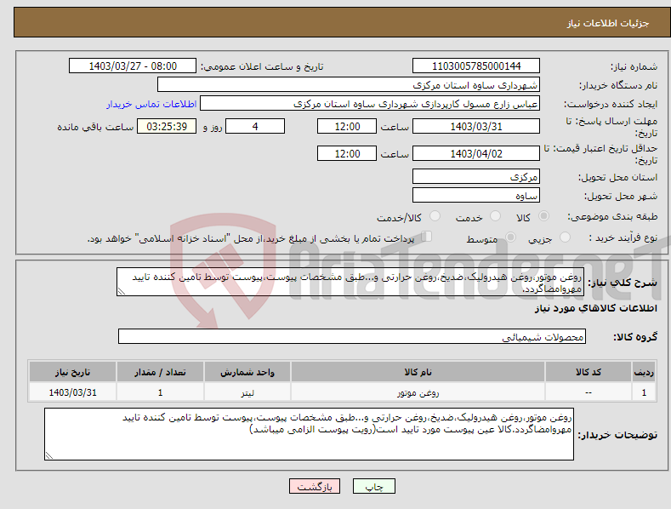Click delivery province field مرکزی
This screenshot has height=509, width=671.
[476, 176]
